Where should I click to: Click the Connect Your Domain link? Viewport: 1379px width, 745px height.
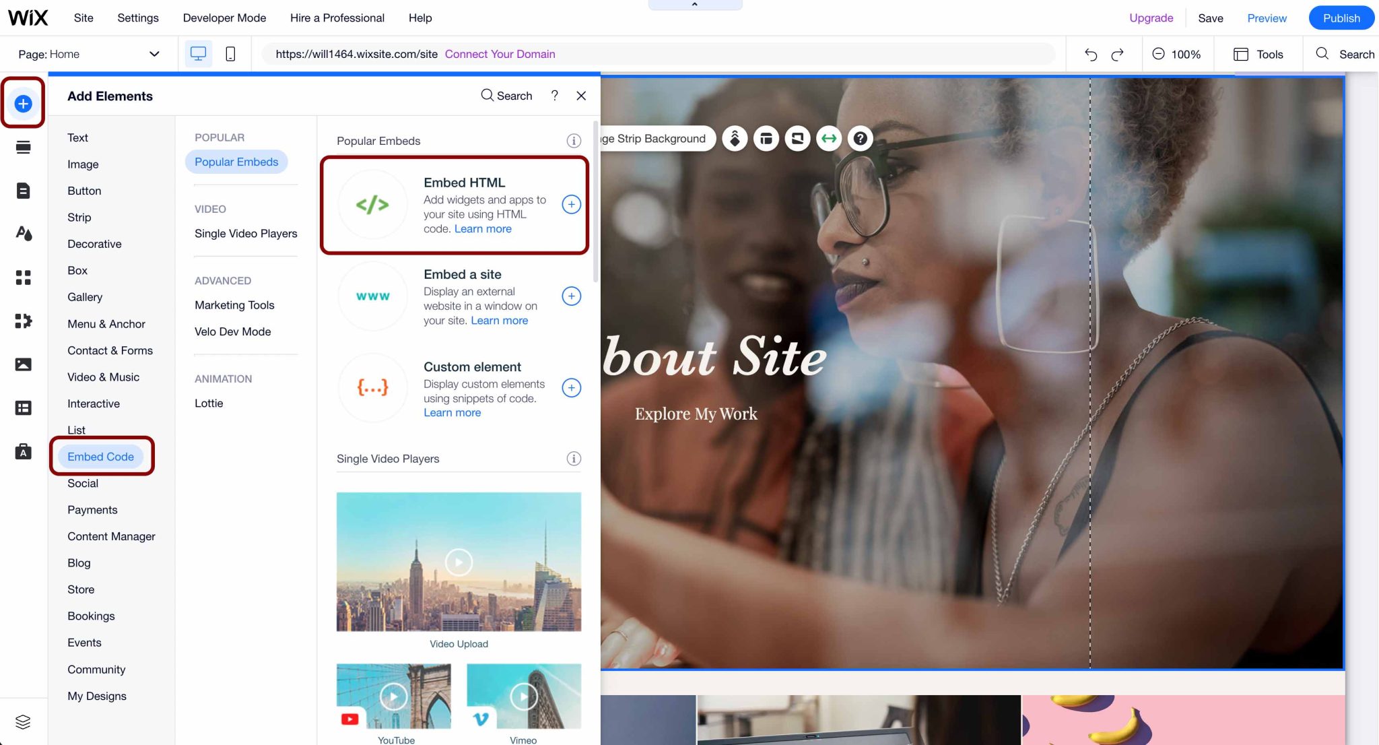tap(500, 54)
